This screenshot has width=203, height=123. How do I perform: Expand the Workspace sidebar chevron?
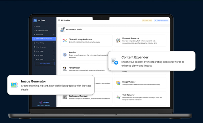click(54, 34)
